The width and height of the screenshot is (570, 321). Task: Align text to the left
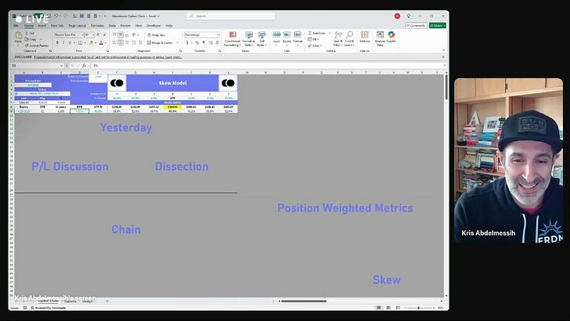(114, 42)
